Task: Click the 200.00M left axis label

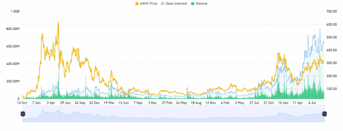Action: 13,81
